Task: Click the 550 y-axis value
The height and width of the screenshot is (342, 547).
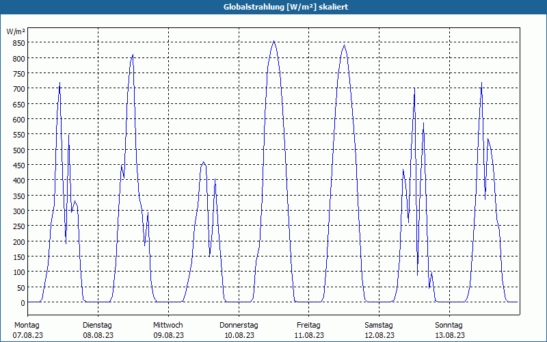Action: 18,135
